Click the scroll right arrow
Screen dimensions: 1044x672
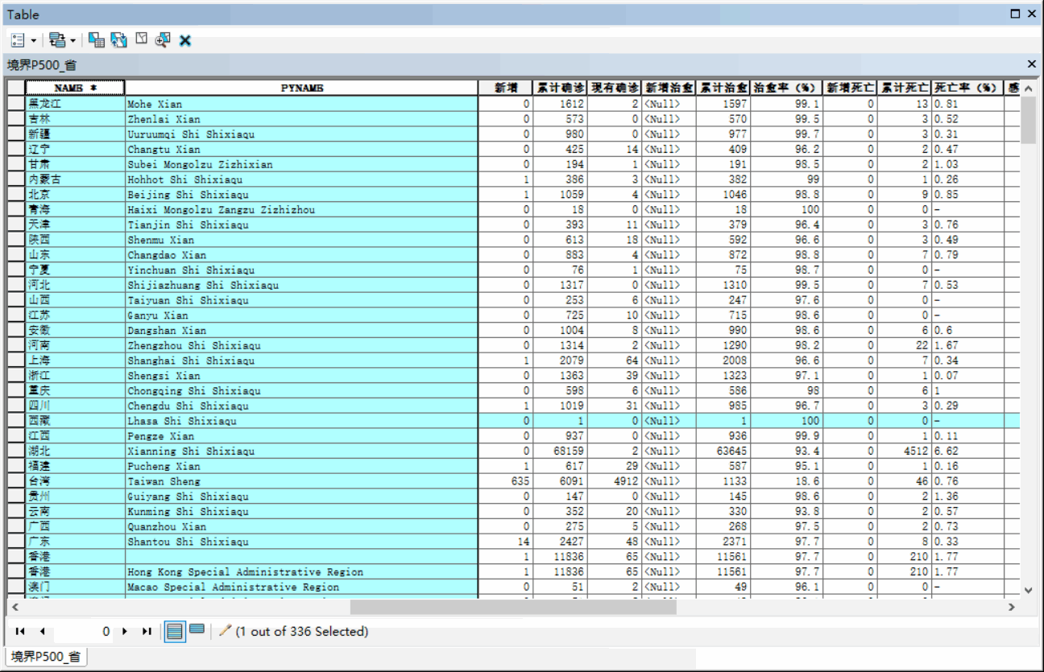tap(1012, 607)
